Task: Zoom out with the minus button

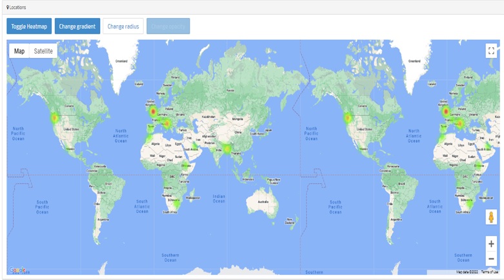Action: (491, 259)
